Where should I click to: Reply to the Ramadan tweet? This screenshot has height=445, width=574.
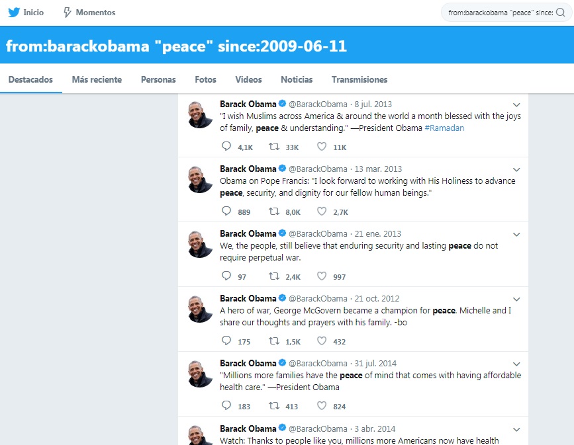pos(226,147)
